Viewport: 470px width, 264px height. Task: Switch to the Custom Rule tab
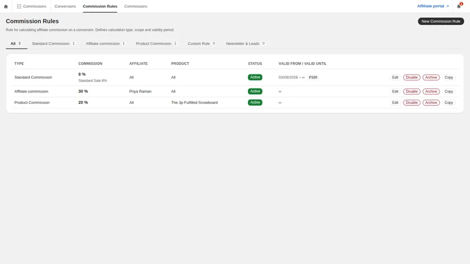coord(202,43)
